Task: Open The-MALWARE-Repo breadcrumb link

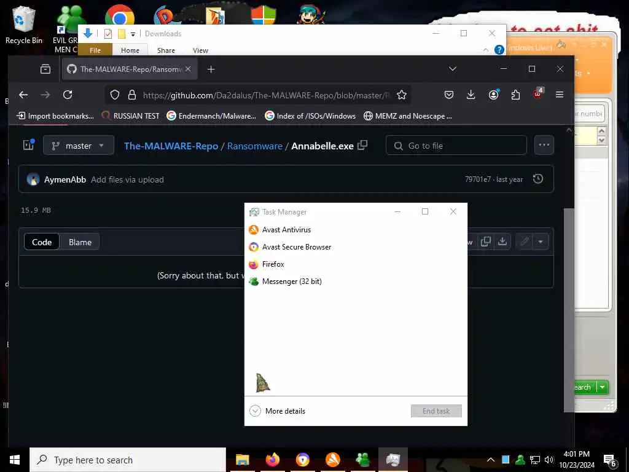Action: coord(171,146)
